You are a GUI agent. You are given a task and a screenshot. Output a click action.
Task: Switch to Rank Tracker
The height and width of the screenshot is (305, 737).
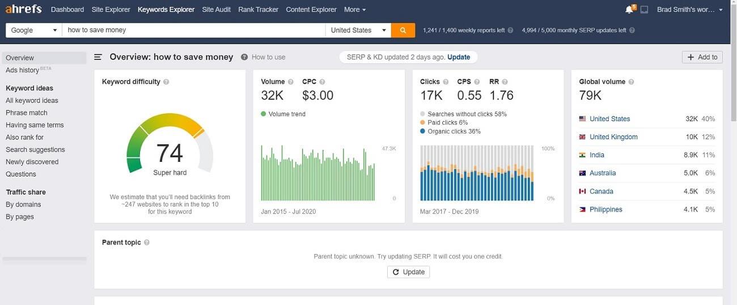[259, 10]
